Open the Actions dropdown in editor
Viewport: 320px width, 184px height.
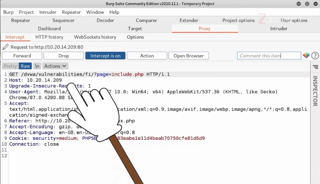55,66
